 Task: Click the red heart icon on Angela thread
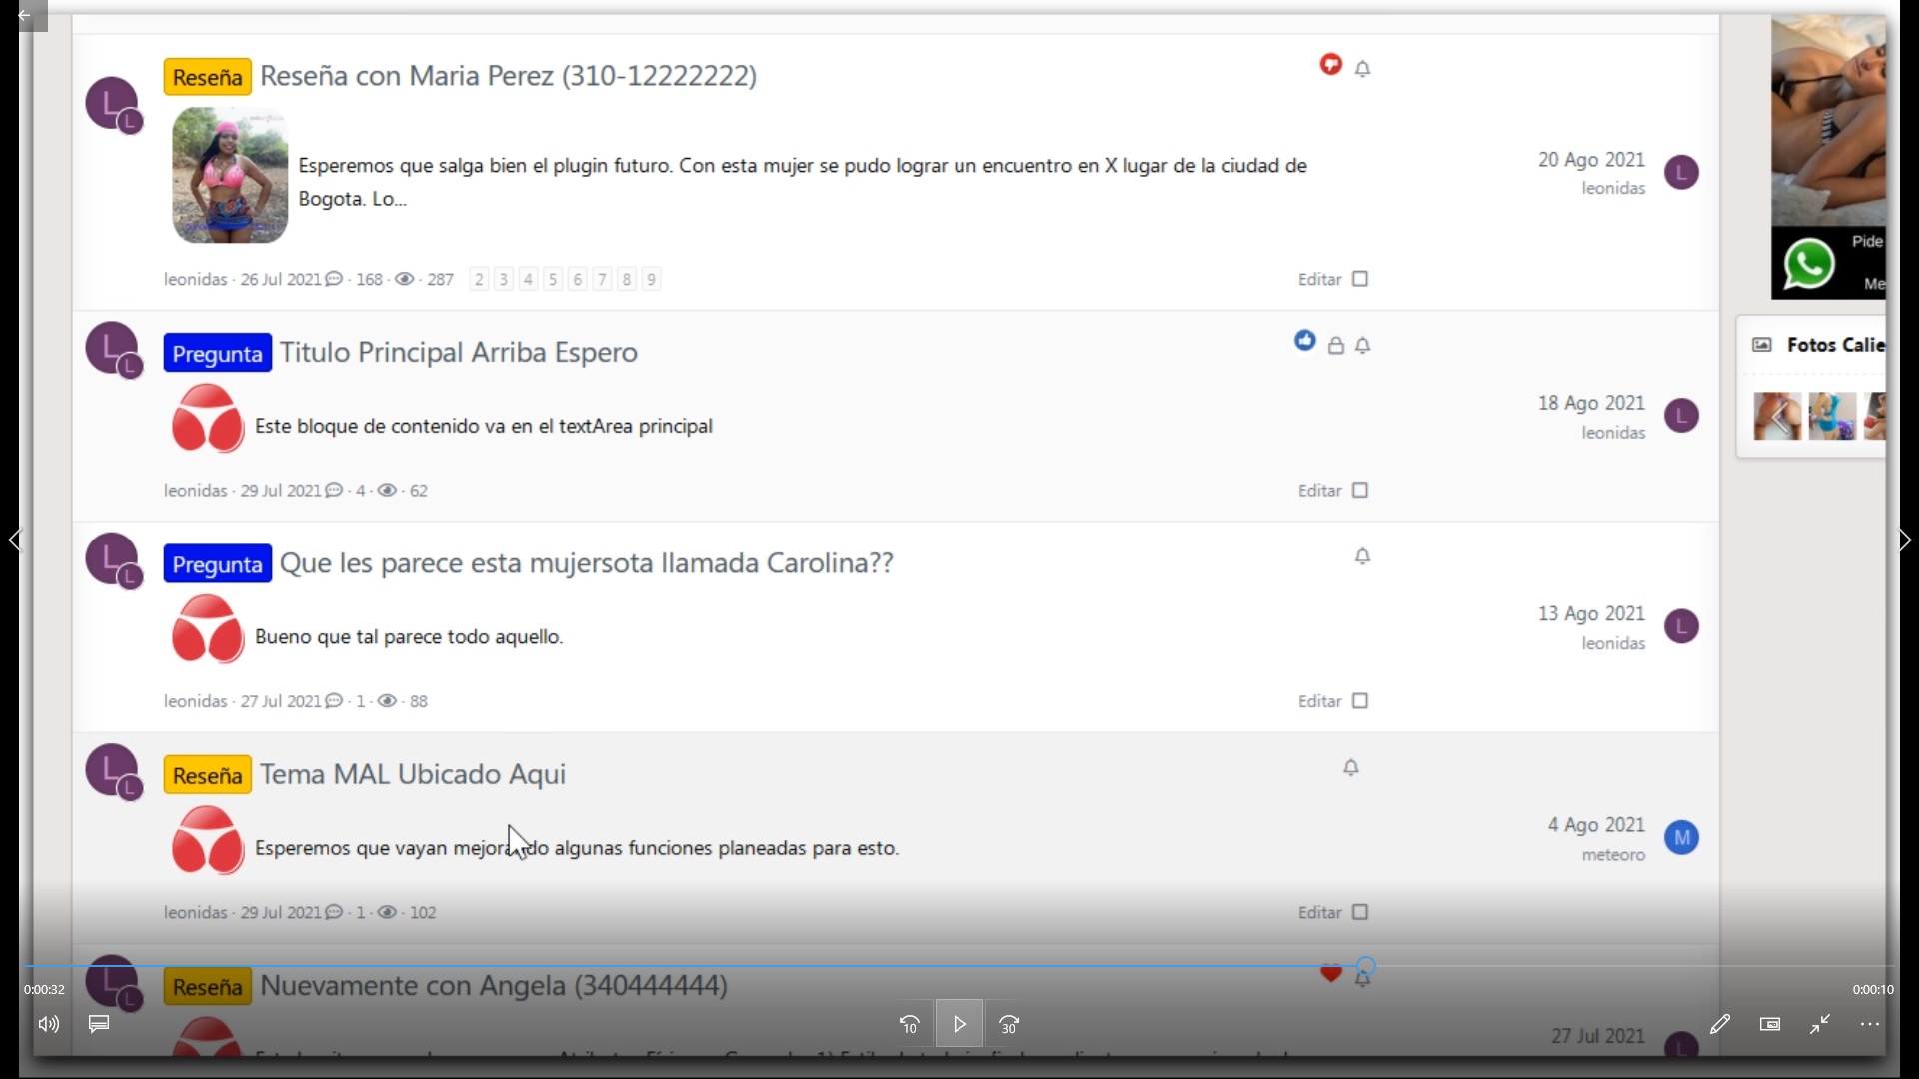point(1331,973)
